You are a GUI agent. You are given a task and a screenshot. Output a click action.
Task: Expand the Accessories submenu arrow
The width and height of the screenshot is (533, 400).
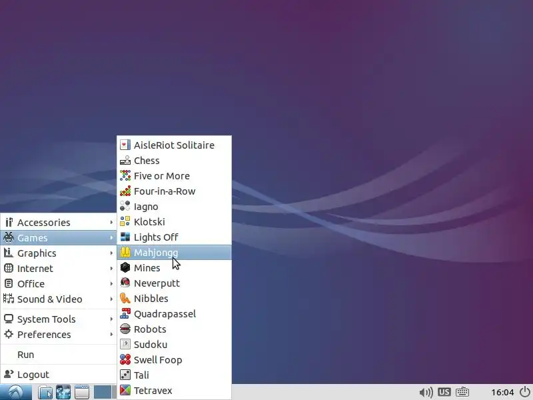tap(111, 222)
